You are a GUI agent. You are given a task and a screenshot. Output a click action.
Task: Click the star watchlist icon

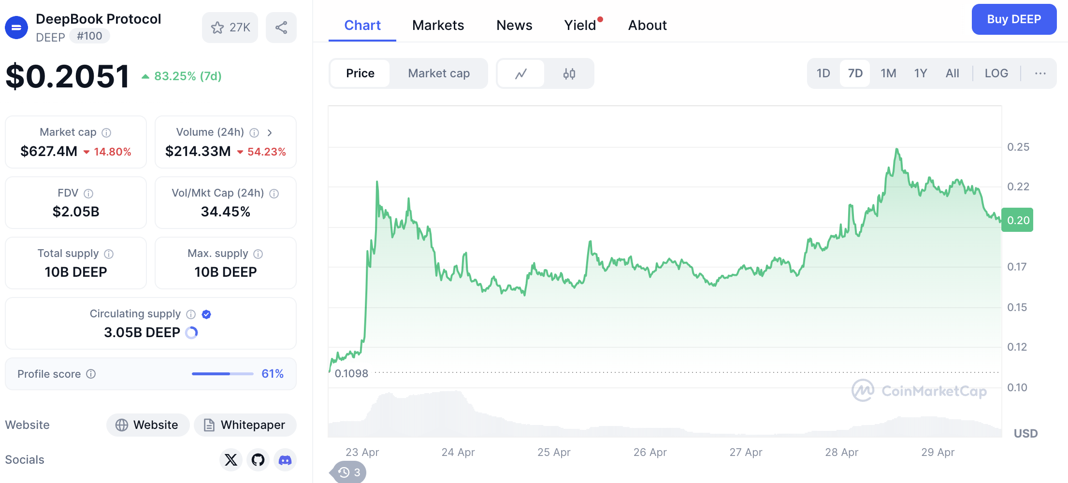tap(218, 28)
